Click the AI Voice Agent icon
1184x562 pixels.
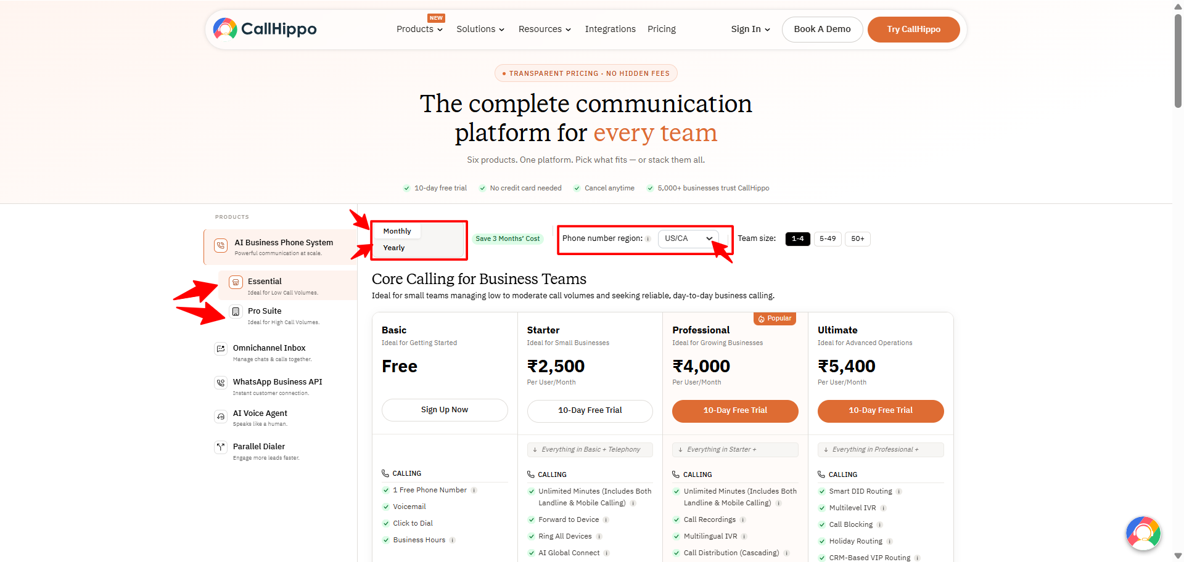point(221,417)
